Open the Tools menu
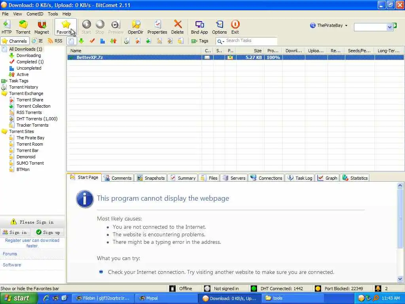The height and width of the screenshot is (304, 405). (53, 14)
